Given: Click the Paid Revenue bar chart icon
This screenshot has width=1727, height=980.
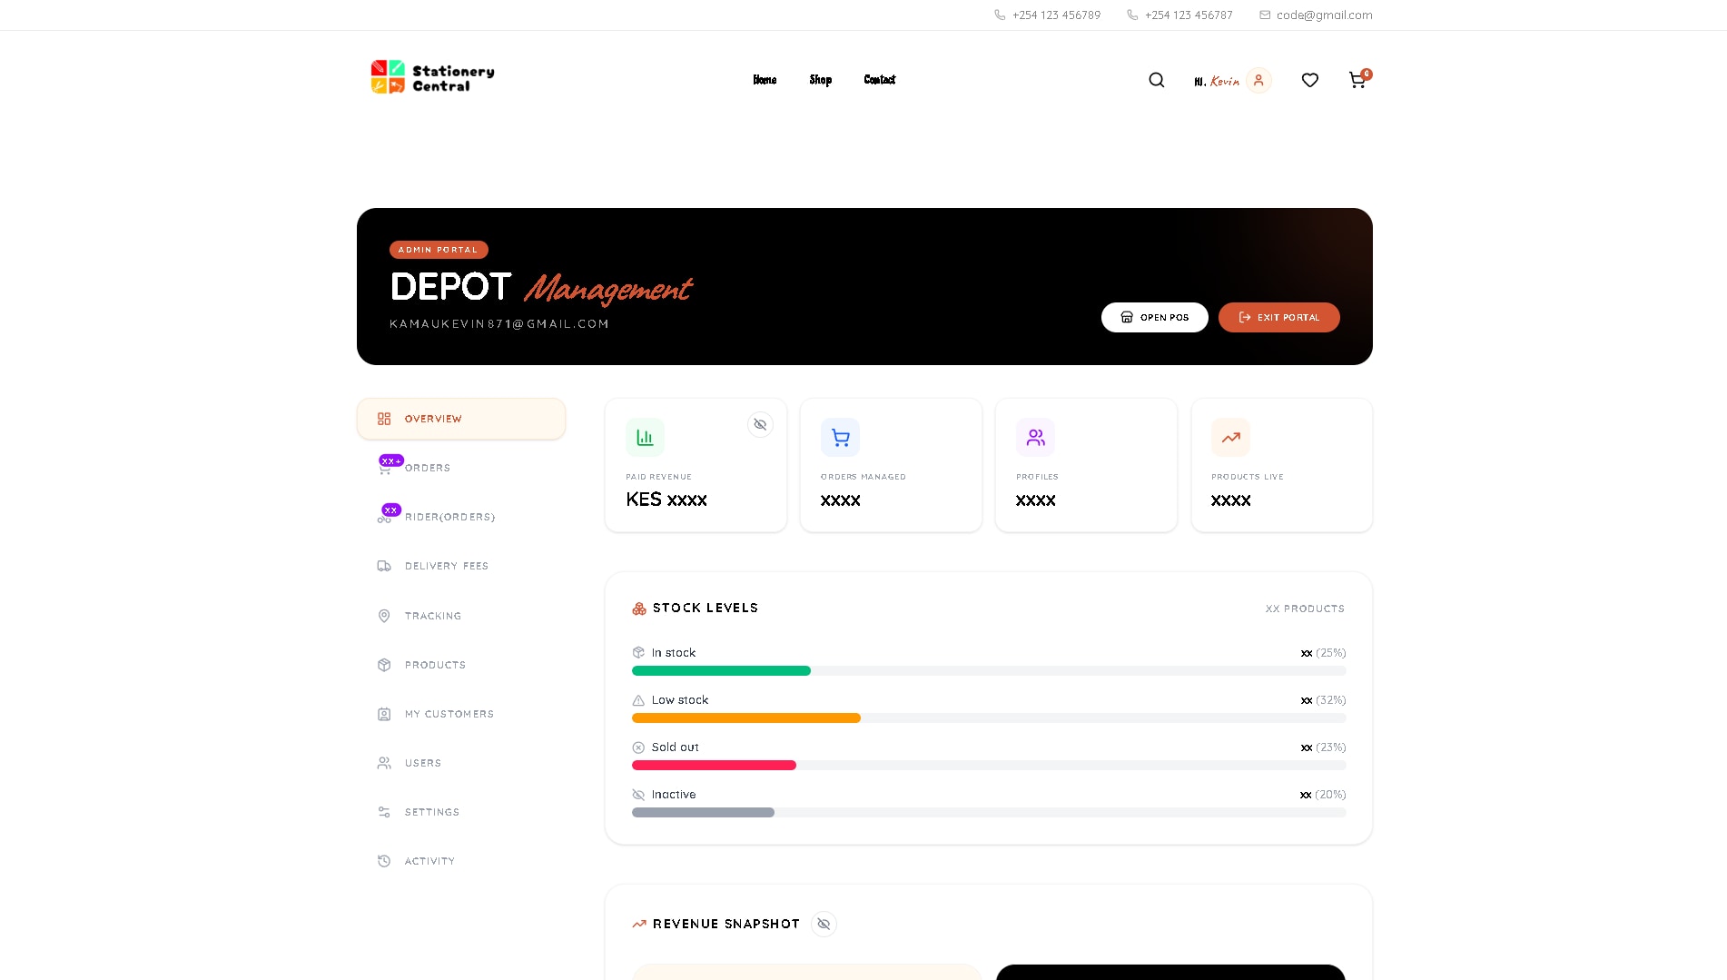Looking at the screenshot, I should click(x=645, y=437).
